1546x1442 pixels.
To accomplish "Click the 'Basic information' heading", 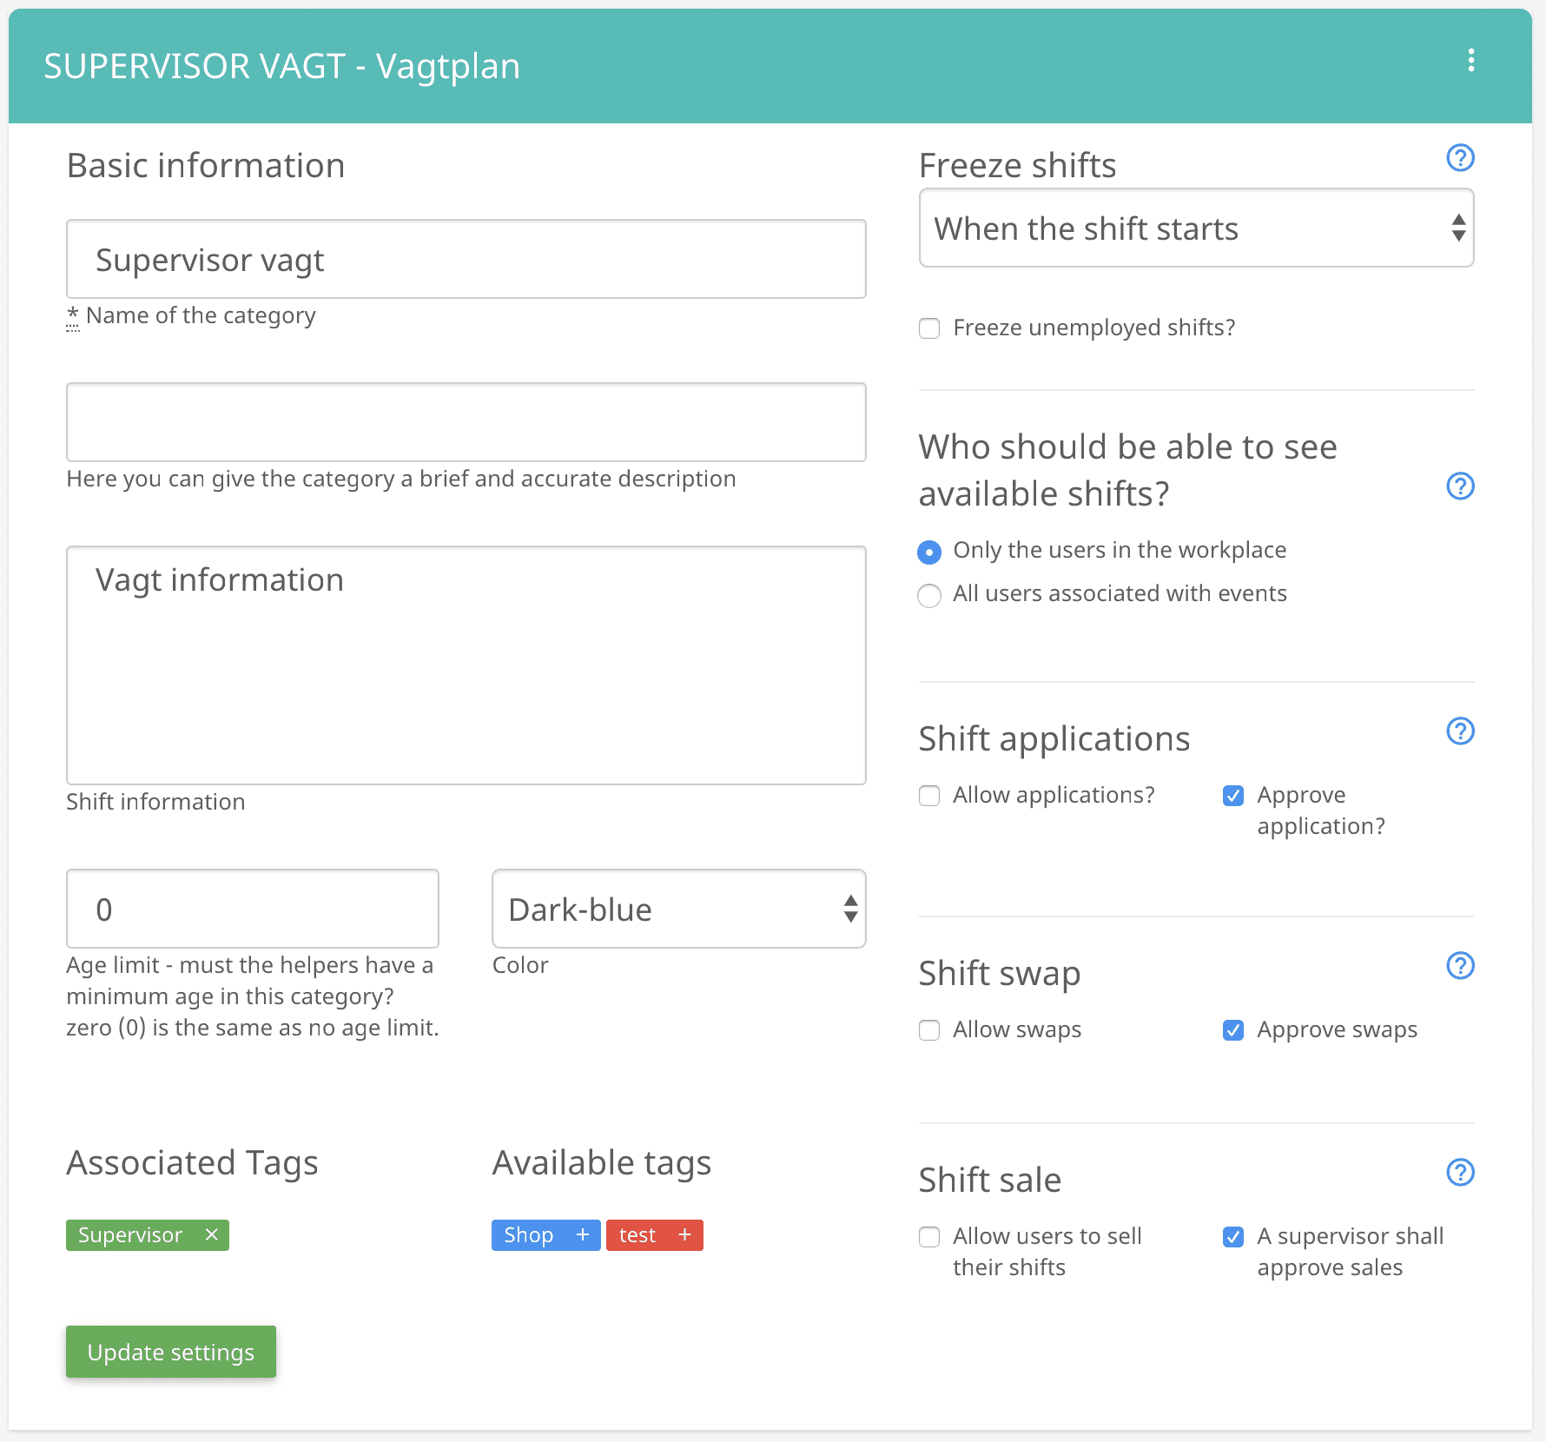I will click(x=206, y=165).
